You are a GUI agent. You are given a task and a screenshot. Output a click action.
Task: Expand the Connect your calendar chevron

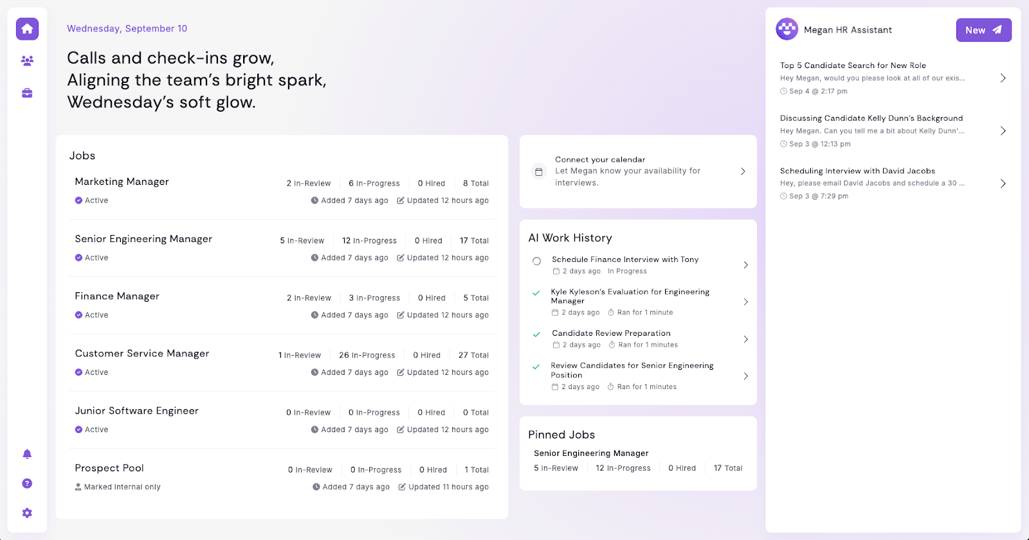[743, 171]
